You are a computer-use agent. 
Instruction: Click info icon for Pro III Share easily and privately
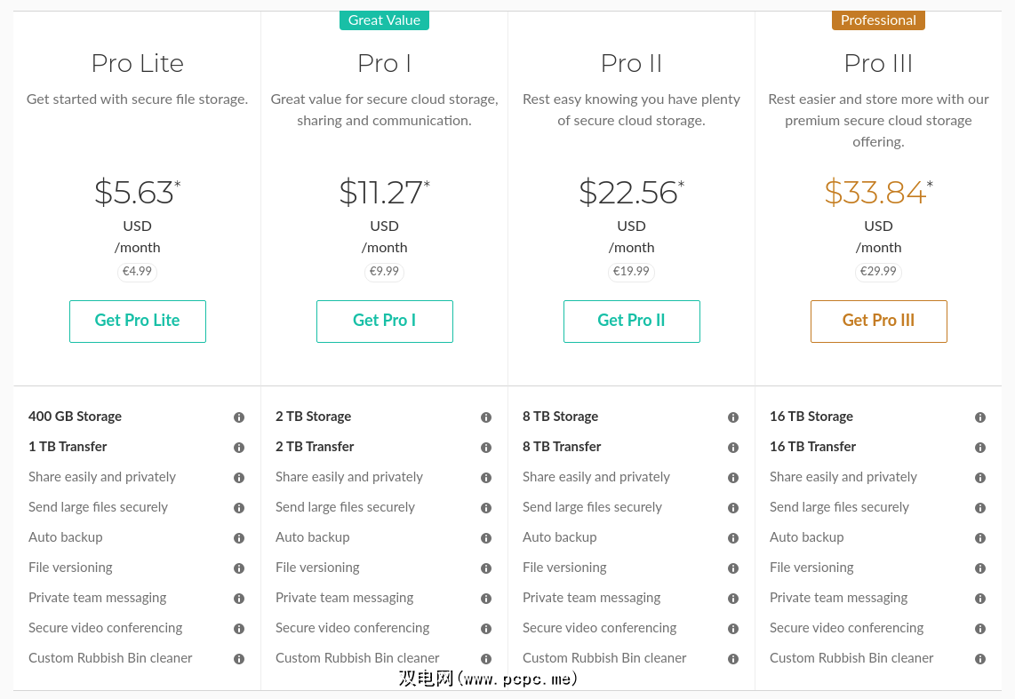980,478
